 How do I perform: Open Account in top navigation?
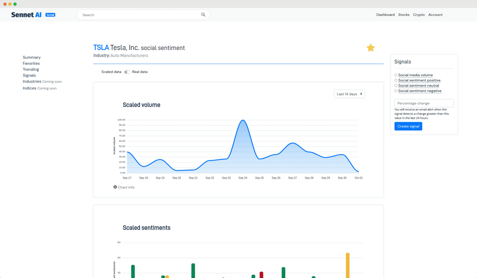pyautogui.click(x=435, y=14)
